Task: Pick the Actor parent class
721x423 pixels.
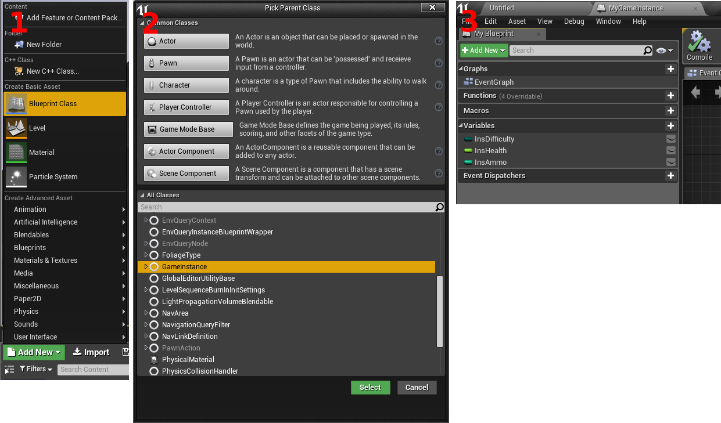Action: [186, 41]
